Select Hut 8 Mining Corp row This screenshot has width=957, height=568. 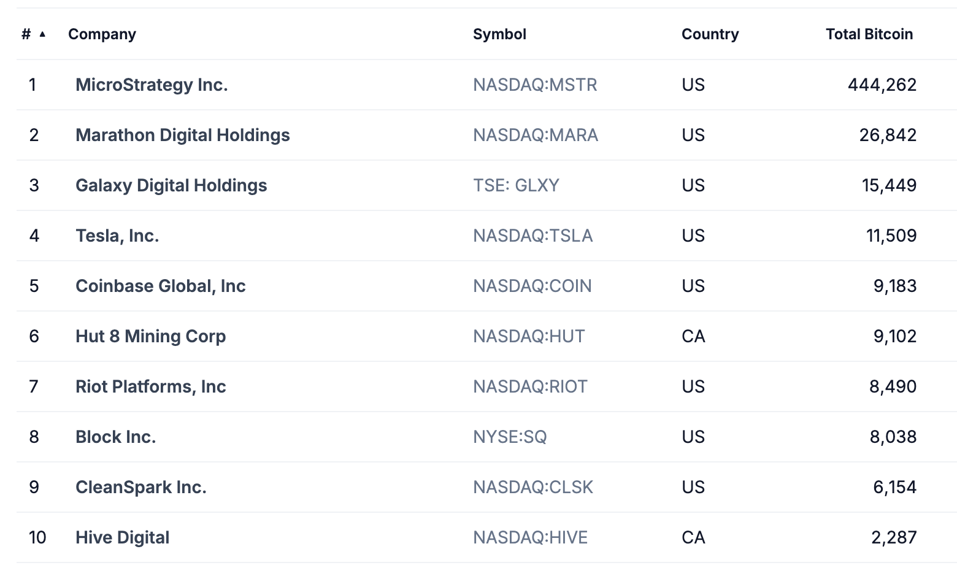pyautogui.click(x=150, y=336)
